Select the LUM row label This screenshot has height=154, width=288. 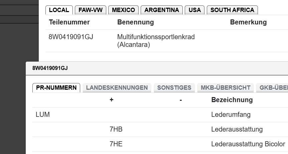pos(42,115)
